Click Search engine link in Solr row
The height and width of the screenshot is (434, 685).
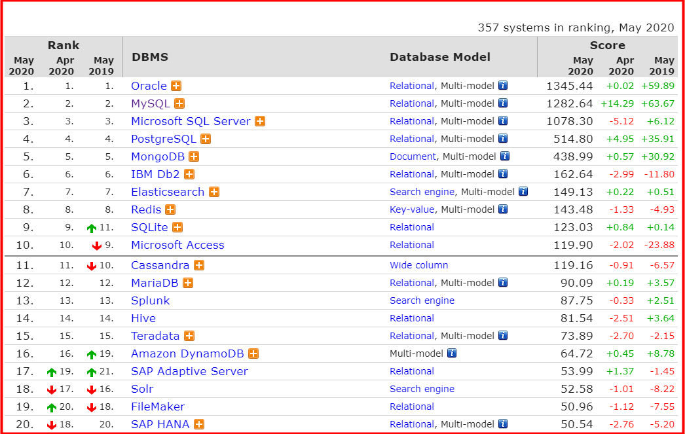coord(422,389)
